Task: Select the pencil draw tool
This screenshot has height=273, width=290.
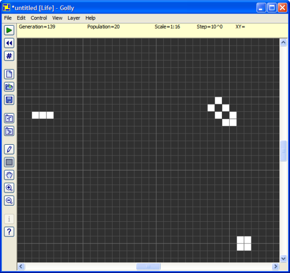Action: coord(9,149)
